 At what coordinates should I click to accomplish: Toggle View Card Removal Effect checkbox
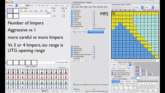point(112,73)
